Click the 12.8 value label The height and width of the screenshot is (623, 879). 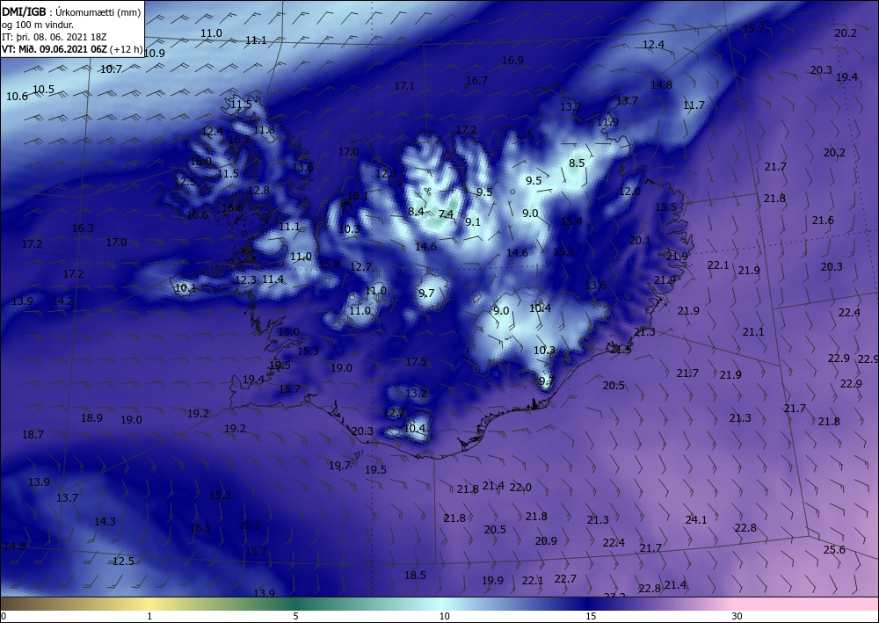click(259, 190)
